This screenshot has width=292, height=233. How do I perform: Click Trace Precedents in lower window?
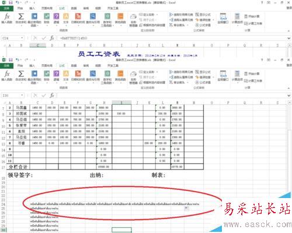coord(181,72)
